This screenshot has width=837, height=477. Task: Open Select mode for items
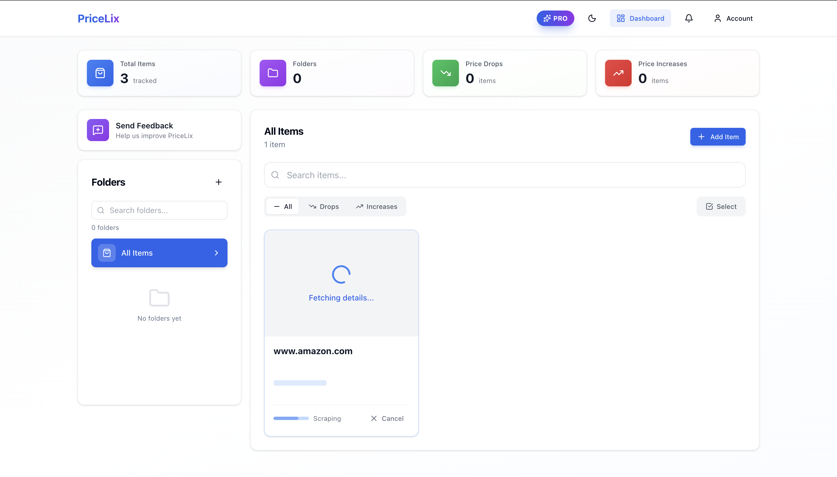[721, 206]
